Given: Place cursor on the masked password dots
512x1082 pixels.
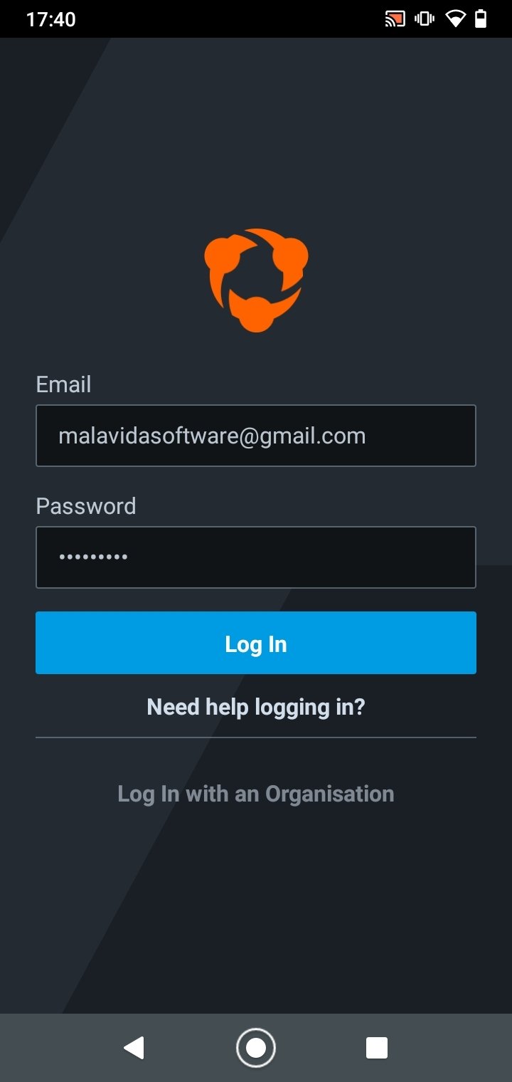Looking at the screenshot, I should 93,557.
